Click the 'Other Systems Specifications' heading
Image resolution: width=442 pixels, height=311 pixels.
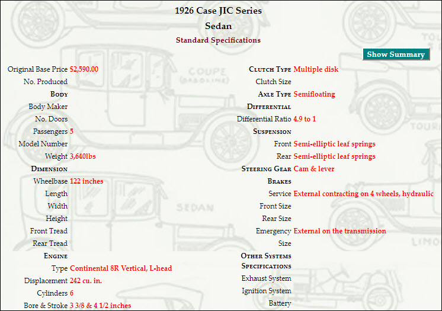click(x=266, y=261)
